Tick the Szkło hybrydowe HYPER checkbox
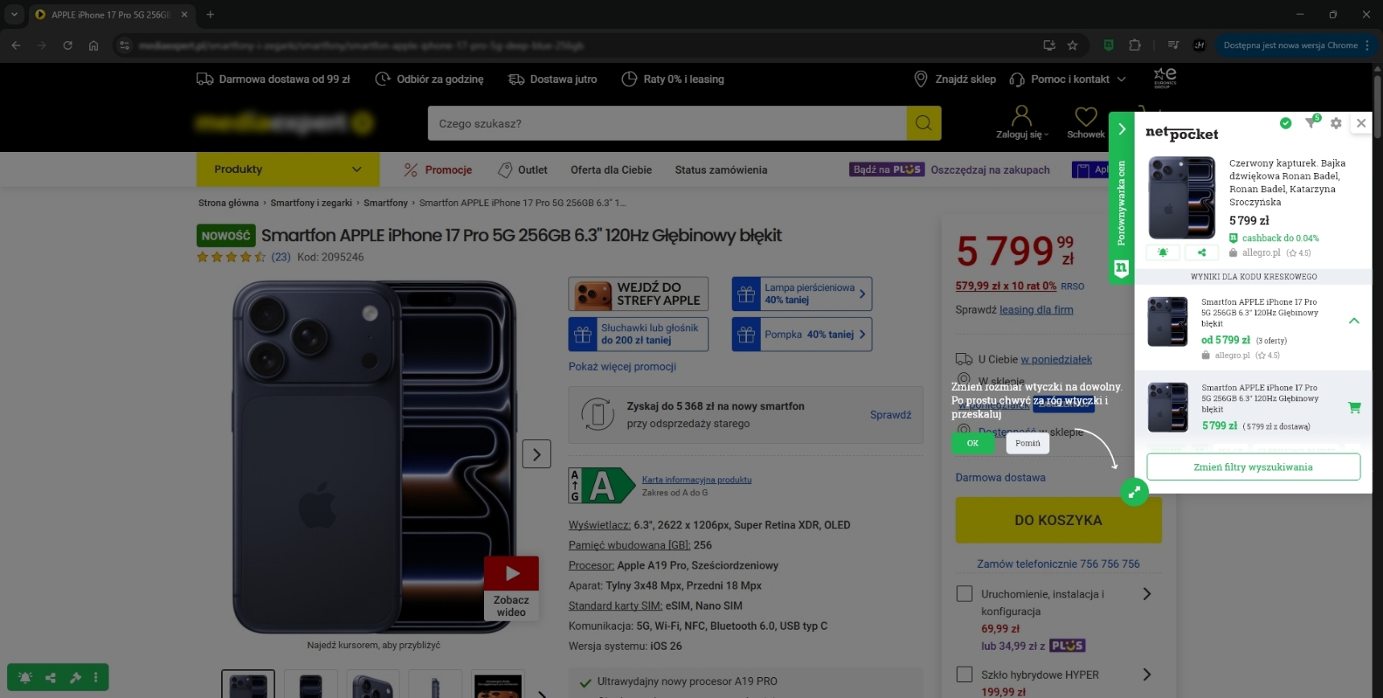 964,674
